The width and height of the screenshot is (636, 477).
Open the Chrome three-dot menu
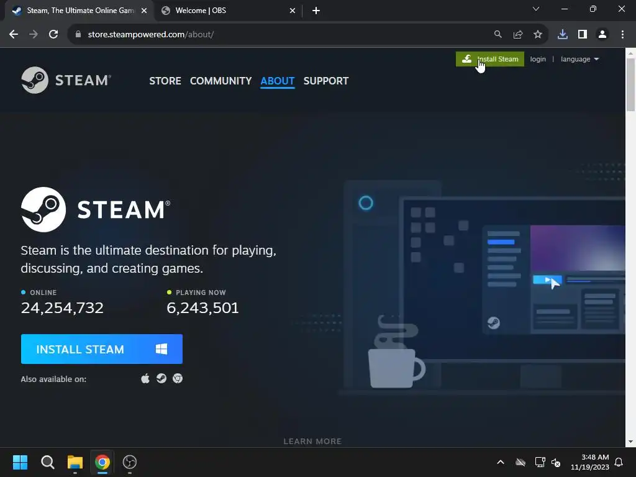pyautogui.click(x=622, y=35)
